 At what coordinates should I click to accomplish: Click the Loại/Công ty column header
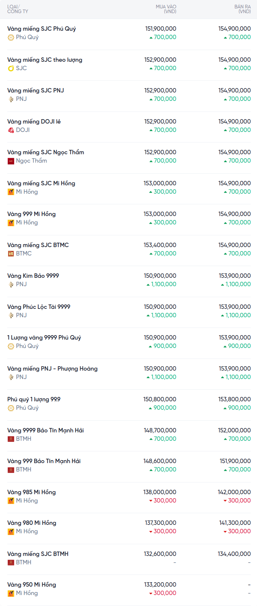[17, 9]
